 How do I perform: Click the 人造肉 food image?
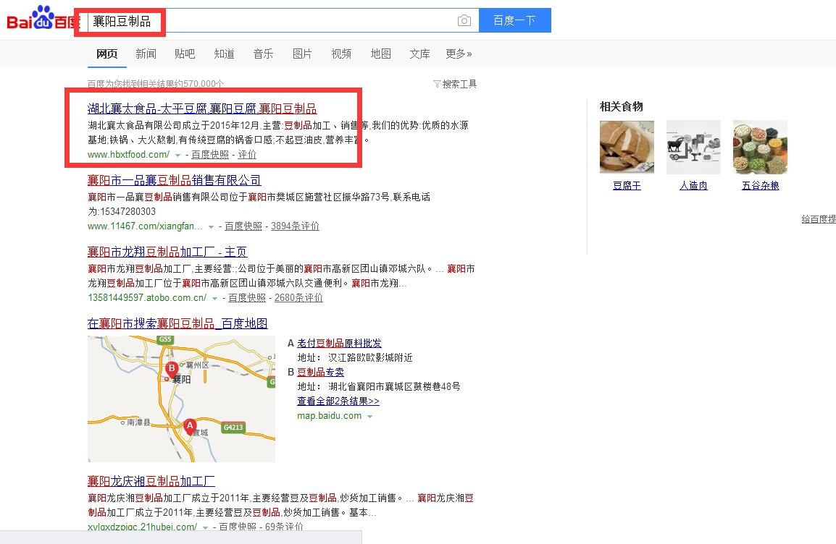(693, 147)
